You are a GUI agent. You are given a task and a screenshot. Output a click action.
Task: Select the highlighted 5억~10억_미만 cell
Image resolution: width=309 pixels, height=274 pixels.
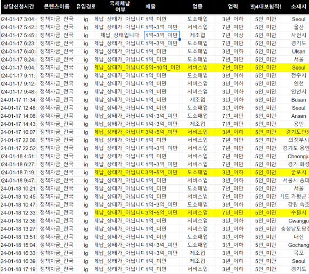click(162, 67)
